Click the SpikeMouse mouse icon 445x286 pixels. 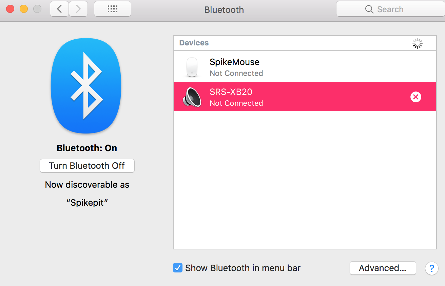pyautogui.click(x=192, y=67)
